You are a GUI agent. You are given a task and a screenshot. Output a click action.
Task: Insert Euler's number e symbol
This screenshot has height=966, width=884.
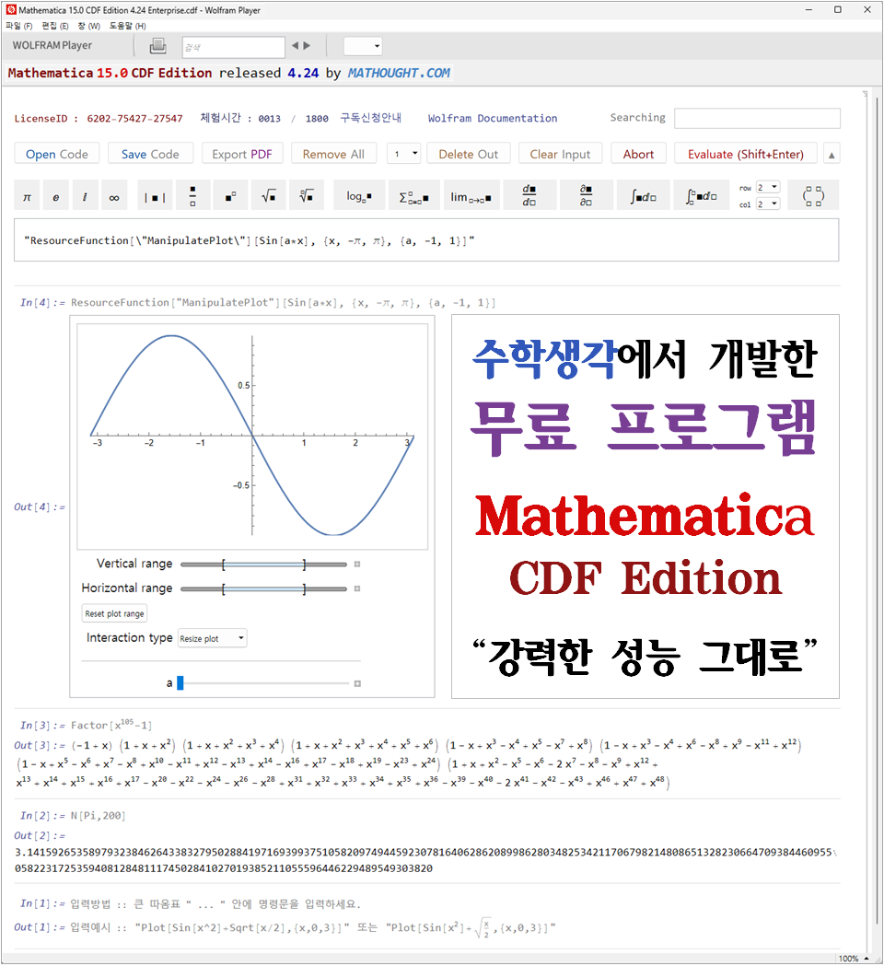[56, 196]
